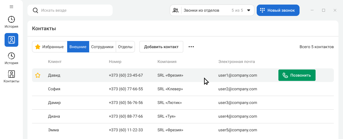Open the '5 из 5' department calls selector
The width and height of the screenshot is (343, 139).
237,10
